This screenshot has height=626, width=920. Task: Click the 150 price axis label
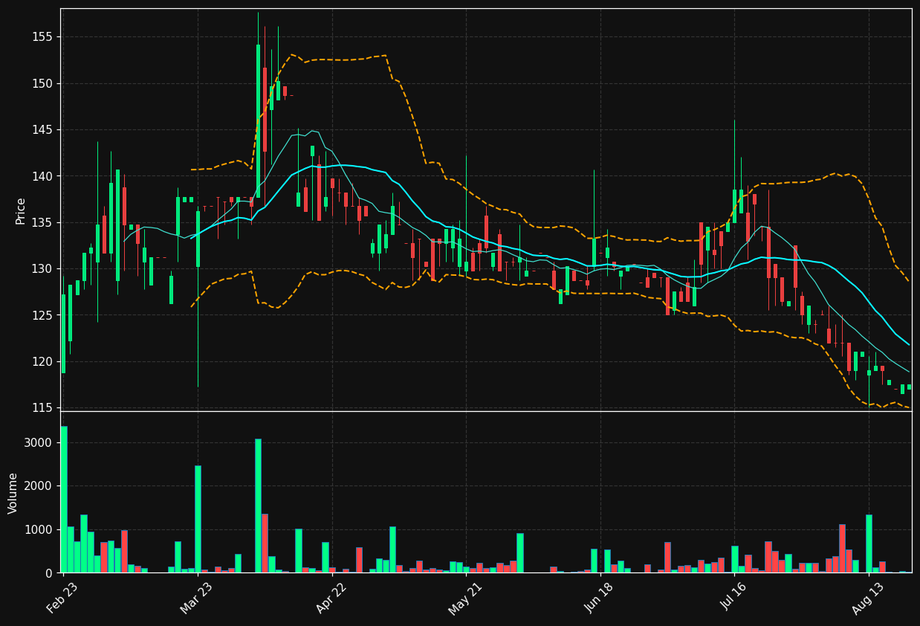point(43,84)
